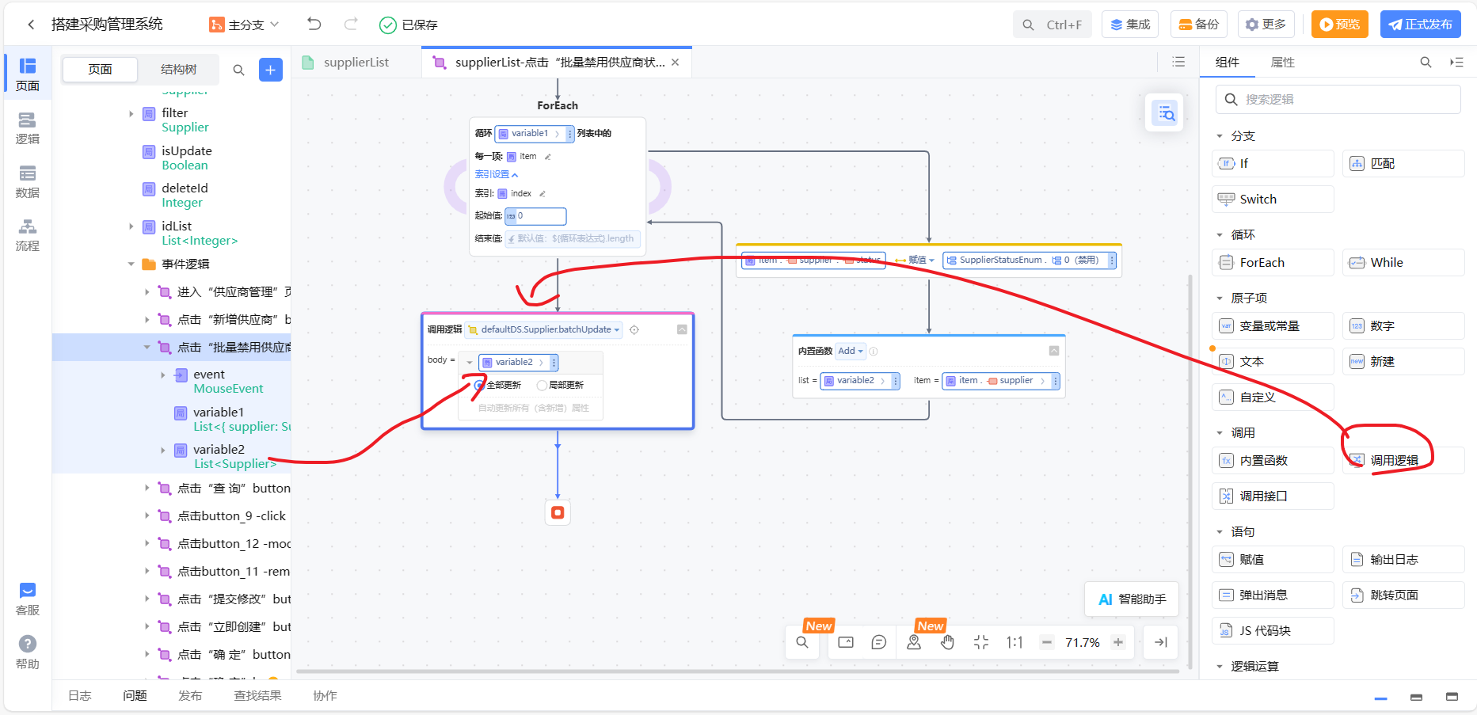The image size is (1477, 715).
Task: Click the fit-to-screen icon in the bottom toolbar
Action: 981,642
